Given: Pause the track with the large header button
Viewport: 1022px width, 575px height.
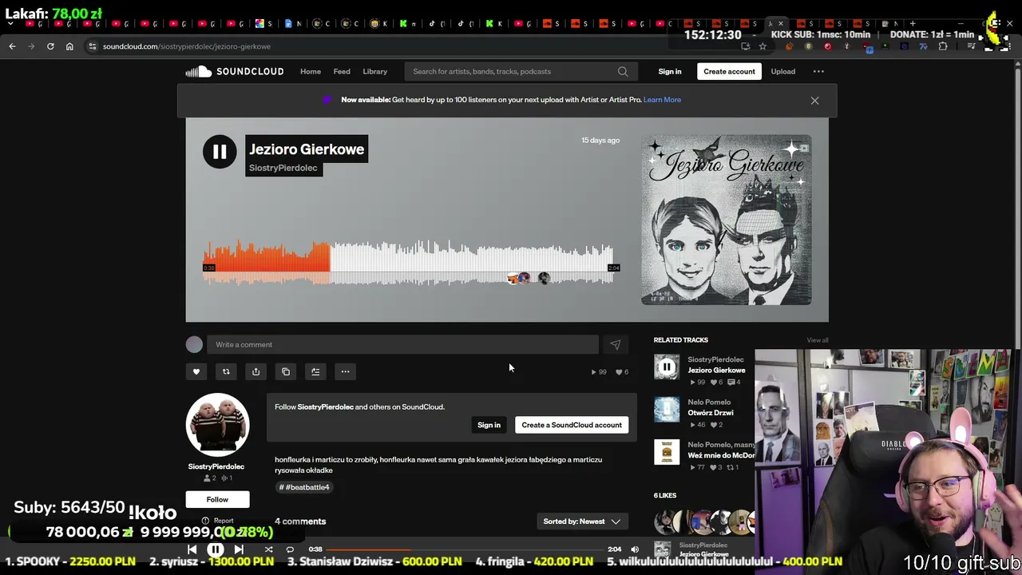Looking at the screenshot, I should coord(220,152).
